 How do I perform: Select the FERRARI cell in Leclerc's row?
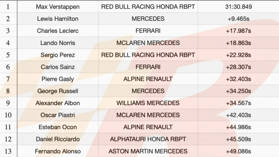[148, 31]
